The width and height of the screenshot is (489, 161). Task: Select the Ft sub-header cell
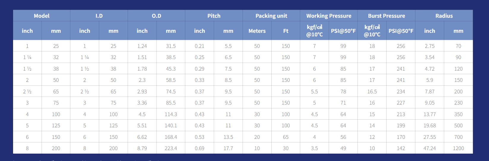coord(286,31)
